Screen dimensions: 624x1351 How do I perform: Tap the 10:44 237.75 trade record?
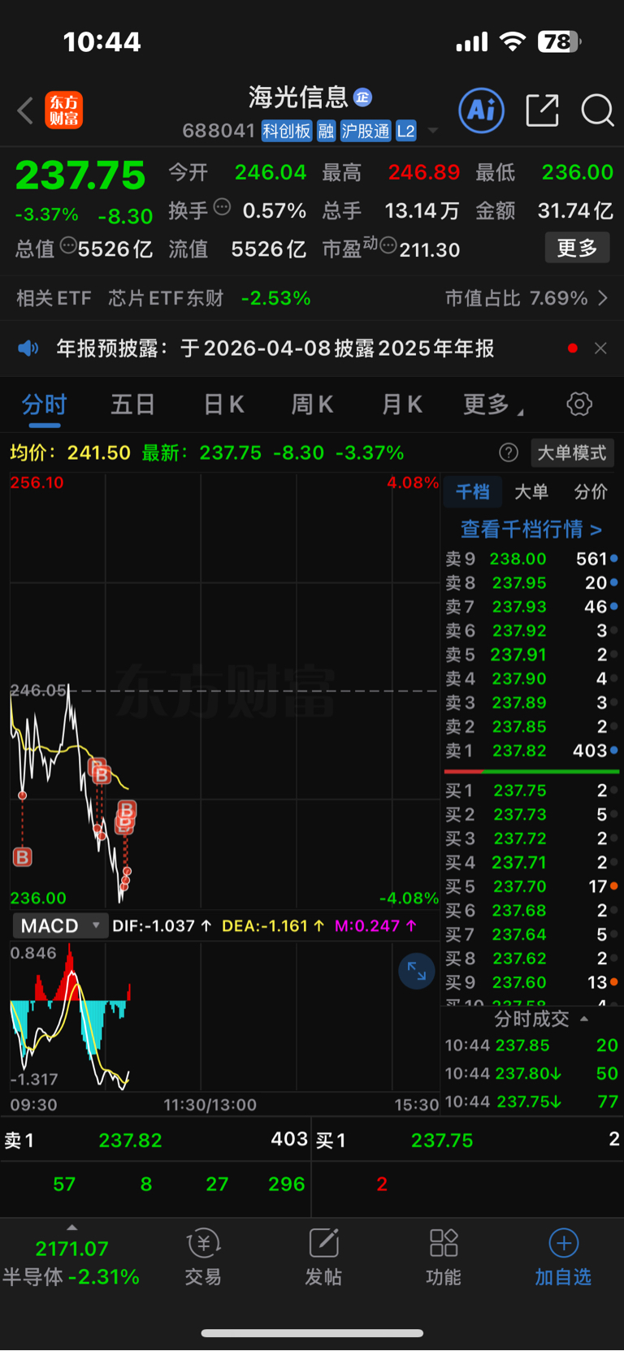pyautogui.click(x=531, y=1102)
